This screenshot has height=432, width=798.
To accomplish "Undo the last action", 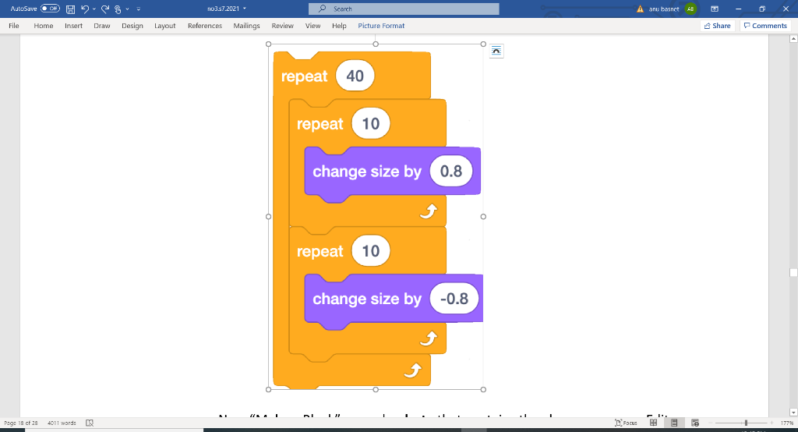I will point(85,9).
